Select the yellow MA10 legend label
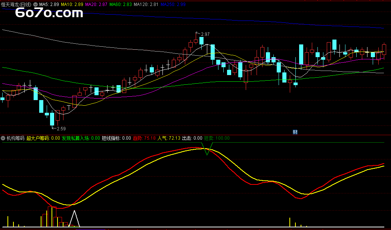 point(72,4)
